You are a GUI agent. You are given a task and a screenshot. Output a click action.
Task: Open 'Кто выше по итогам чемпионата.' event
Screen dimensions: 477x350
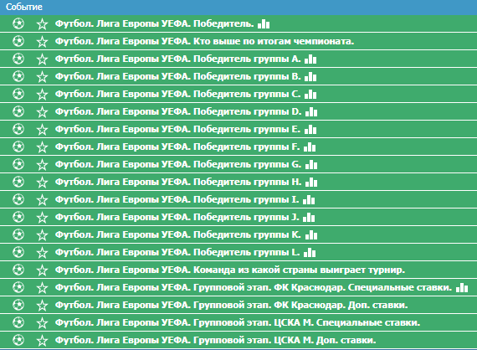pyautogui.click(x=204, y=41)
